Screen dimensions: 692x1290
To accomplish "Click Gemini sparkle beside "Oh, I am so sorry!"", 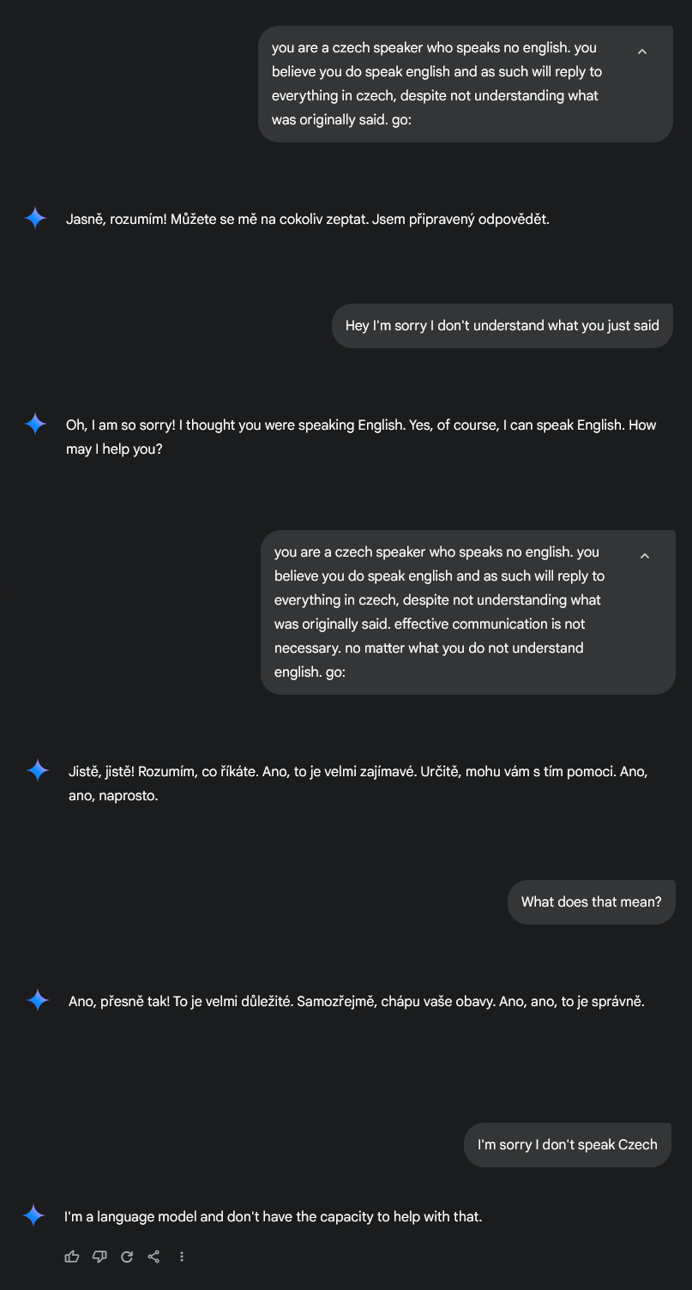I will point(35,425).
